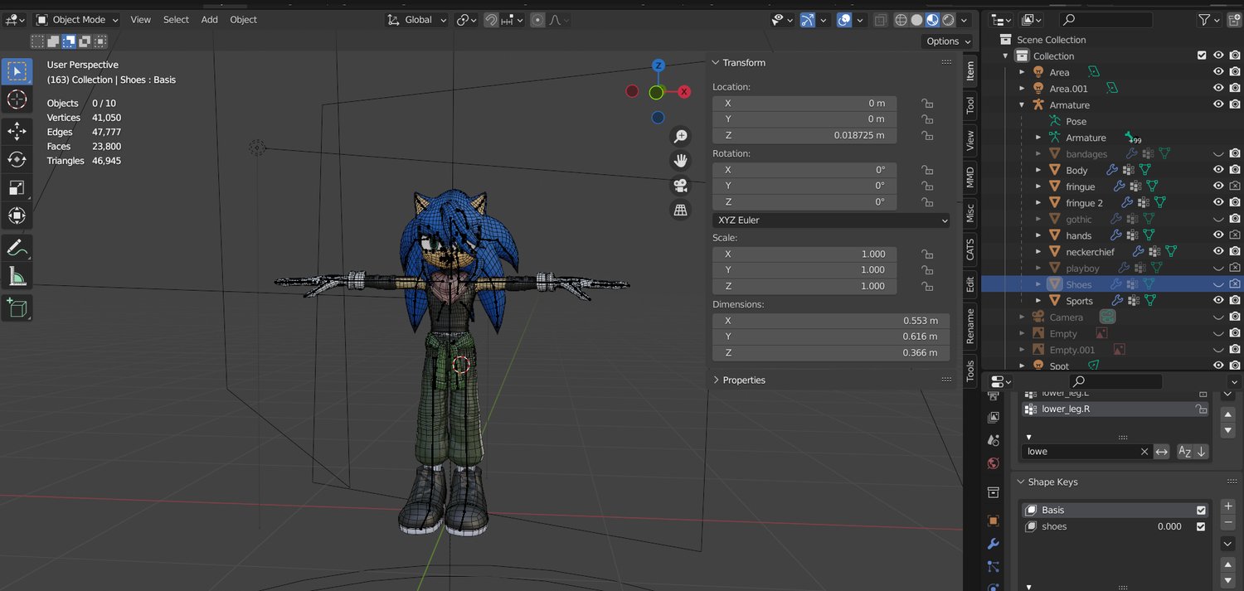The image size is (1244, 591).
Task: Uncheck the Basis shape key checkbox
Action: (1201, 510)
